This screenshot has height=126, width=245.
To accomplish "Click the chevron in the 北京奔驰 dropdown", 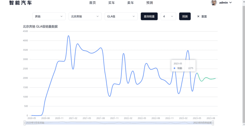I will click(x=98, y=16).
